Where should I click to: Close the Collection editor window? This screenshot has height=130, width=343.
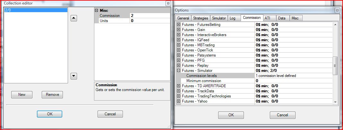point(168,3)
